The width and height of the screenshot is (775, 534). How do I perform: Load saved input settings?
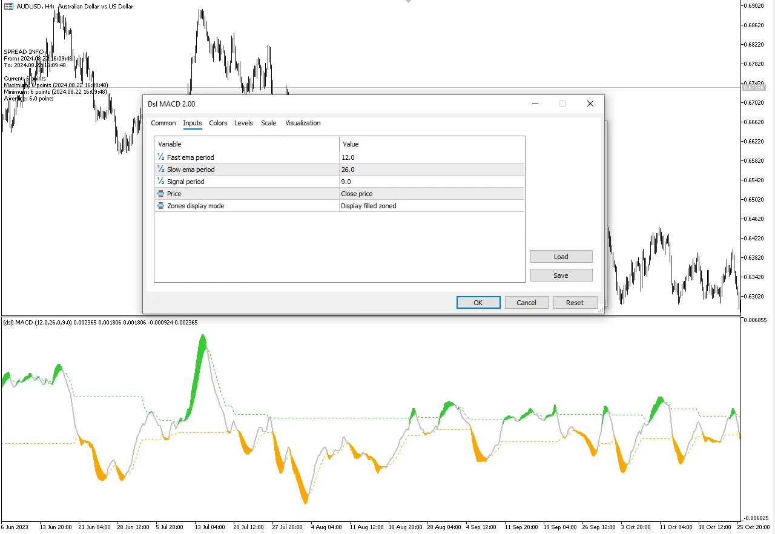click(561, 257)
